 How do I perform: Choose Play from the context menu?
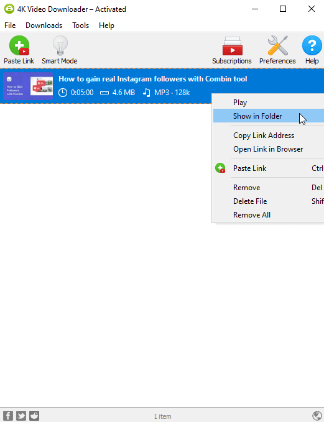(x=269, y=103)
